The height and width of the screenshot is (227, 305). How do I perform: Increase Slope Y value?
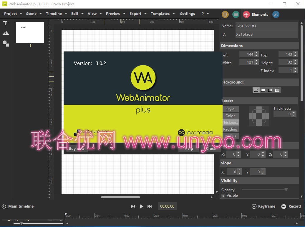click(263, 170)
